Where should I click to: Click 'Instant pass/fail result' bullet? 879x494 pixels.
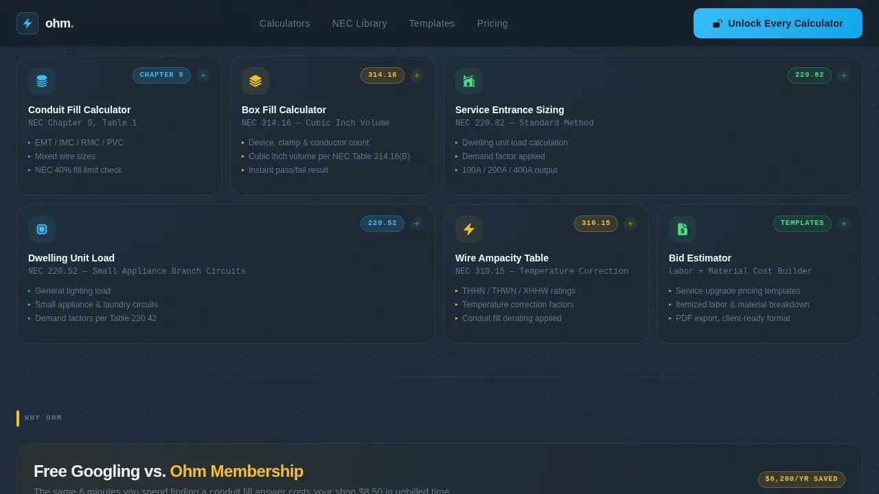coord(288,170)
